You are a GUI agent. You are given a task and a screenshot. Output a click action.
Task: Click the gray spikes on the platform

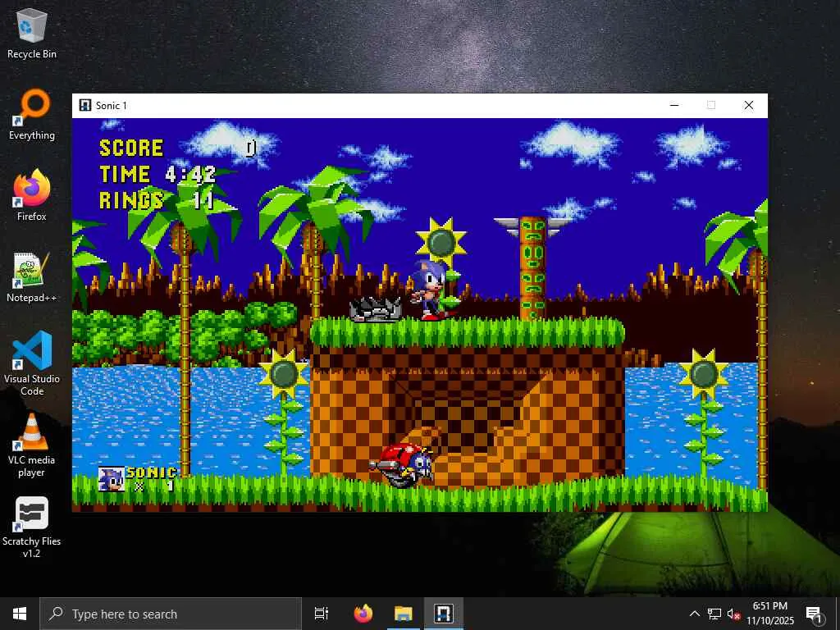[376, 309]
